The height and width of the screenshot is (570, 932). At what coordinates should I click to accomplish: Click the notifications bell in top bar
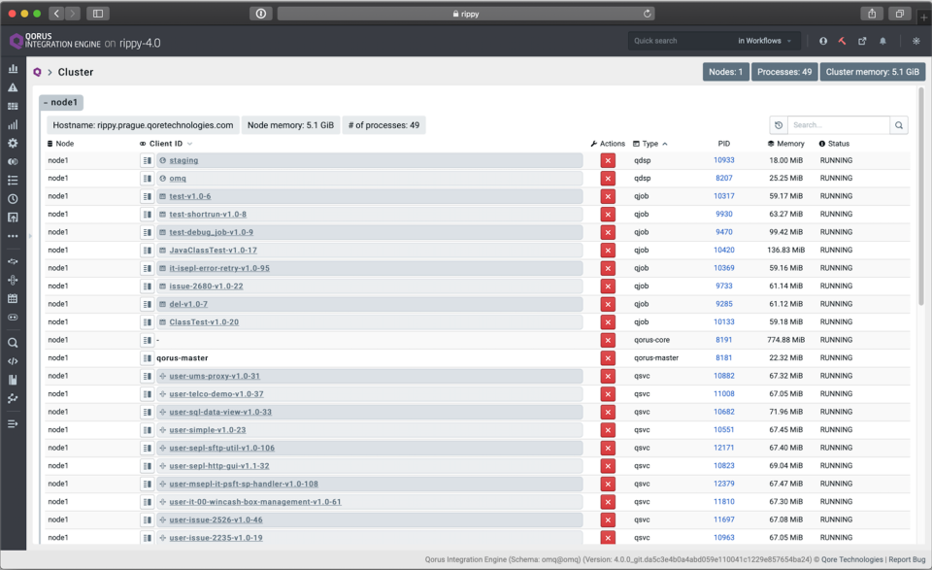click(x=882, y=41)
